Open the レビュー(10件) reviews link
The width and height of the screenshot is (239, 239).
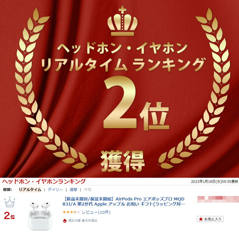tap(96, 212)
